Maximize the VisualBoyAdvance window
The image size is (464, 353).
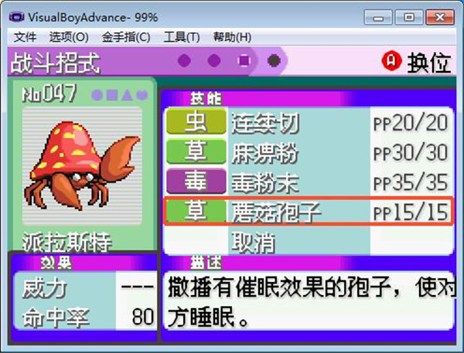408,18
